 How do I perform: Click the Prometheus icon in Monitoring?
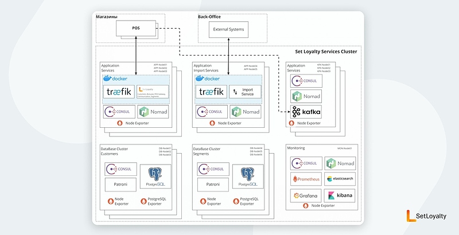pyautogui.click(x=305, y=179)
